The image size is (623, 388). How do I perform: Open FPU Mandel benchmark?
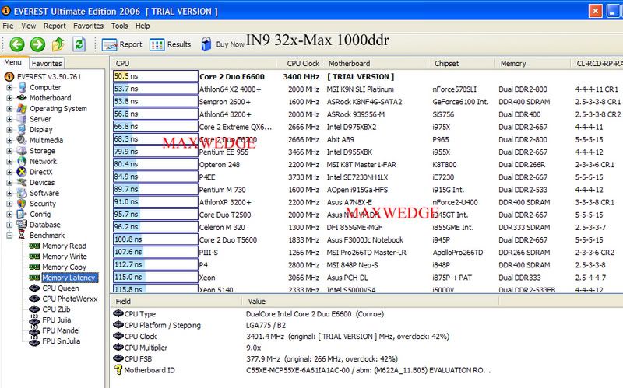pos(61,330)
